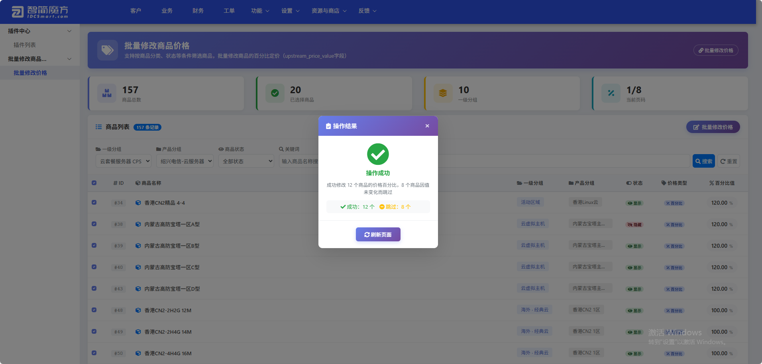Viewport: 762px width, 364px height.
Task: Click the 显示 status badge for product #49
Action: pos(634,332)
